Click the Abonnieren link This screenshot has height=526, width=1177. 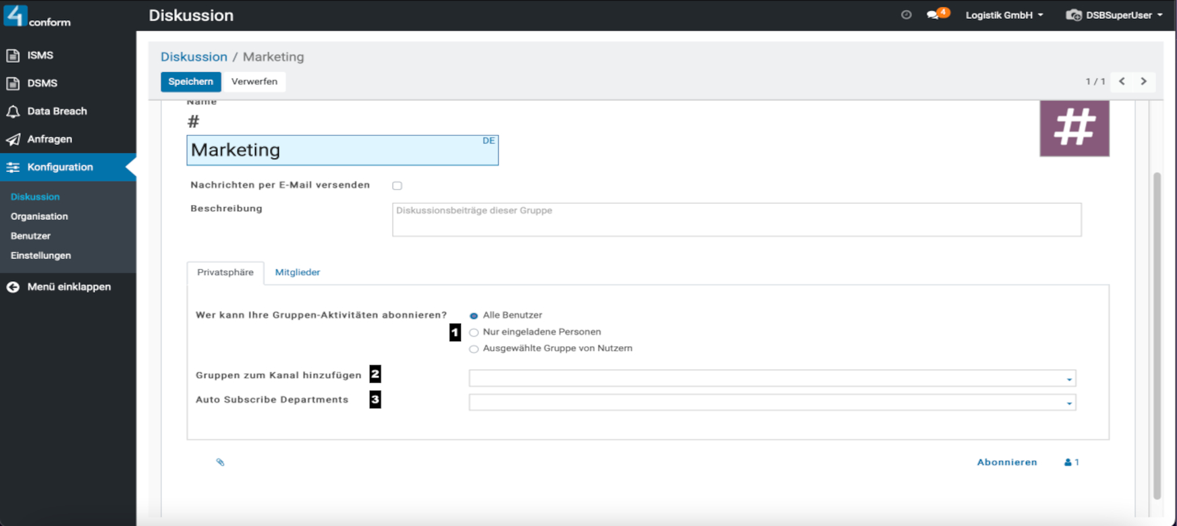pos(1006,462)
